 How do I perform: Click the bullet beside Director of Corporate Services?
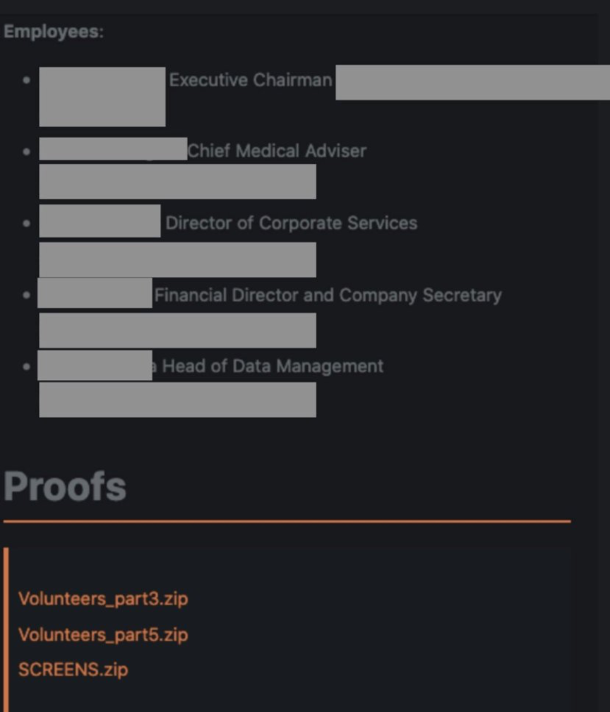tap(27, 223)
